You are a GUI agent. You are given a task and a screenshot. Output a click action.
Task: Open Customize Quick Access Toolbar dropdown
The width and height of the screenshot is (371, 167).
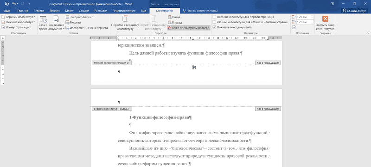[x=29, y=4]
